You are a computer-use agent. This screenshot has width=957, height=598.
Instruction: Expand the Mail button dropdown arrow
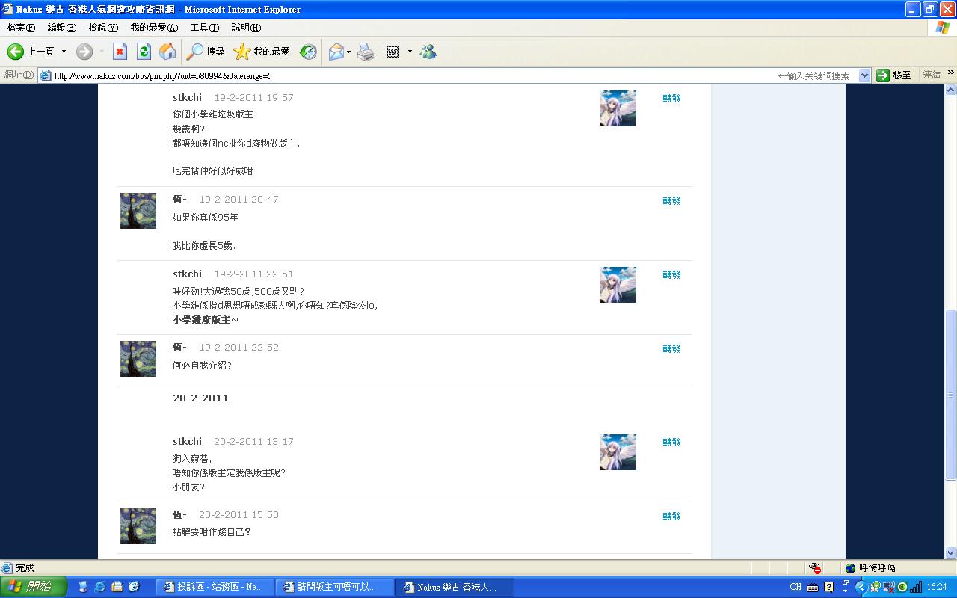[348, 52]
